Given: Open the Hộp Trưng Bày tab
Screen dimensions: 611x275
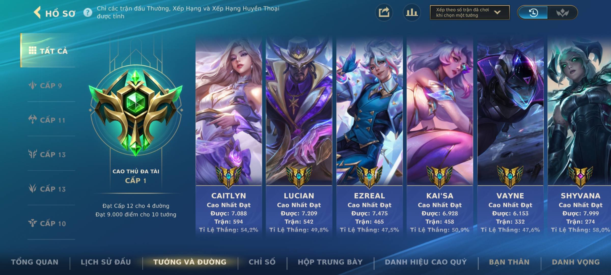Looking at the screenshot, I should (330, 262).
